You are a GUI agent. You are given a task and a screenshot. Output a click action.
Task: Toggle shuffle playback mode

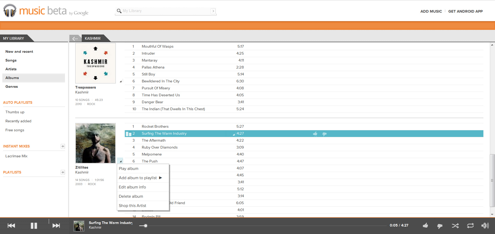click(455, 226)
